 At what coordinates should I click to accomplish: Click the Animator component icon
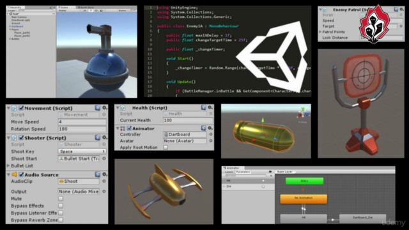click(x=123, y=128)
